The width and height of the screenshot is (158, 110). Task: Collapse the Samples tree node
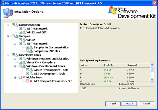click(x=8, y=36)
